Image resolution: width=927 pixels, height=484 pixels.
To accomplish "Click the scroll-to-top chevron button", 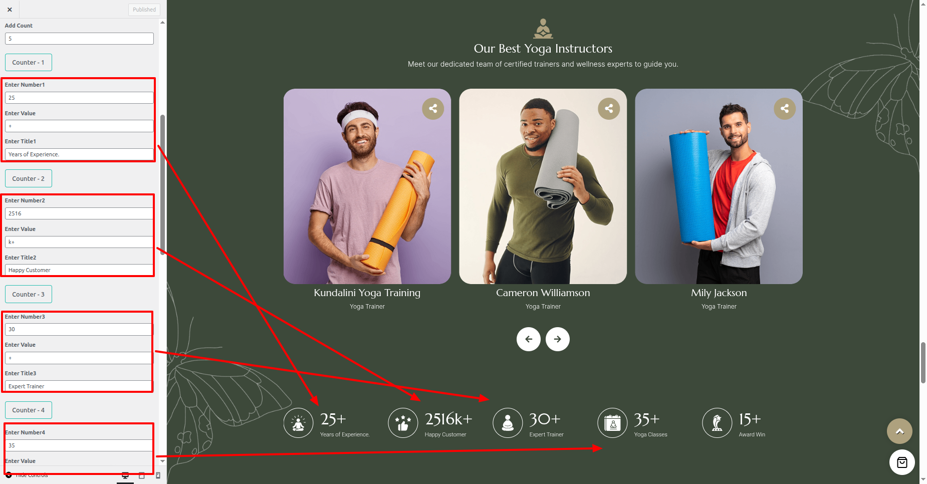I will coord(899,431).
